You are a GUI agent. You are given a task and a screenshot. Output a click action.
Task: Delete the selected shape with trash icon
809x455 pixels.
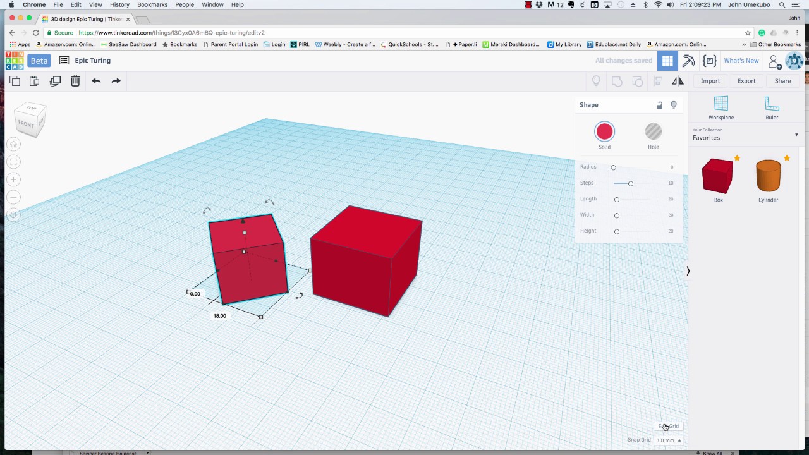coord(75,81)
